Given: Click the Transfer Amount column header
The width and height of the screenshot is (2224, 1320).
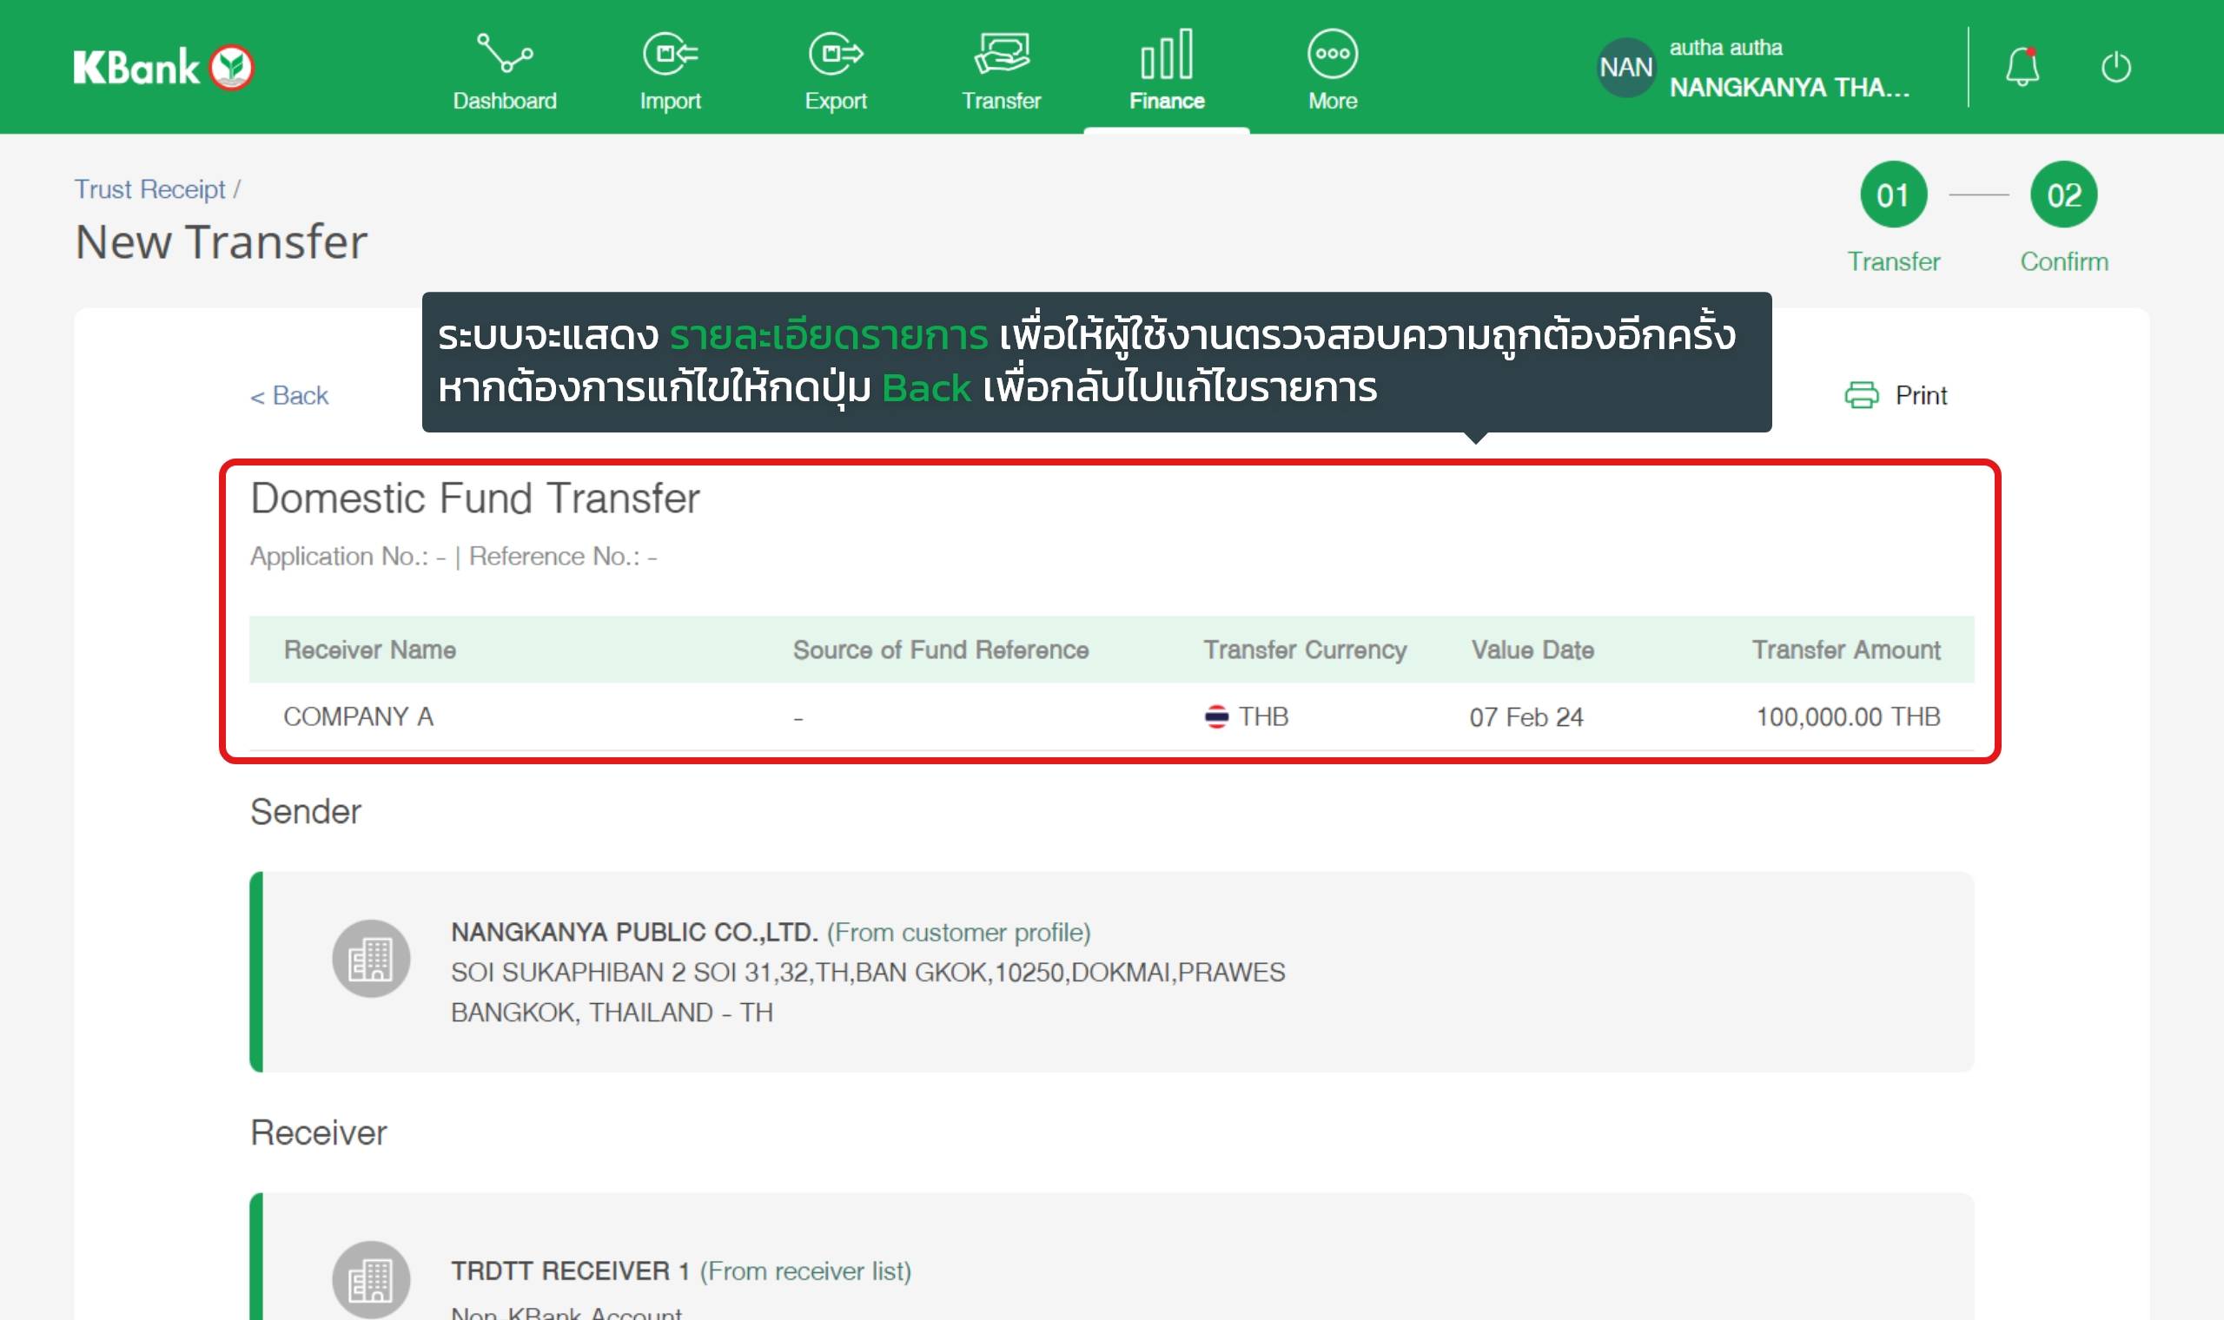Looking at the screenshot, I should click(1845, 650).
